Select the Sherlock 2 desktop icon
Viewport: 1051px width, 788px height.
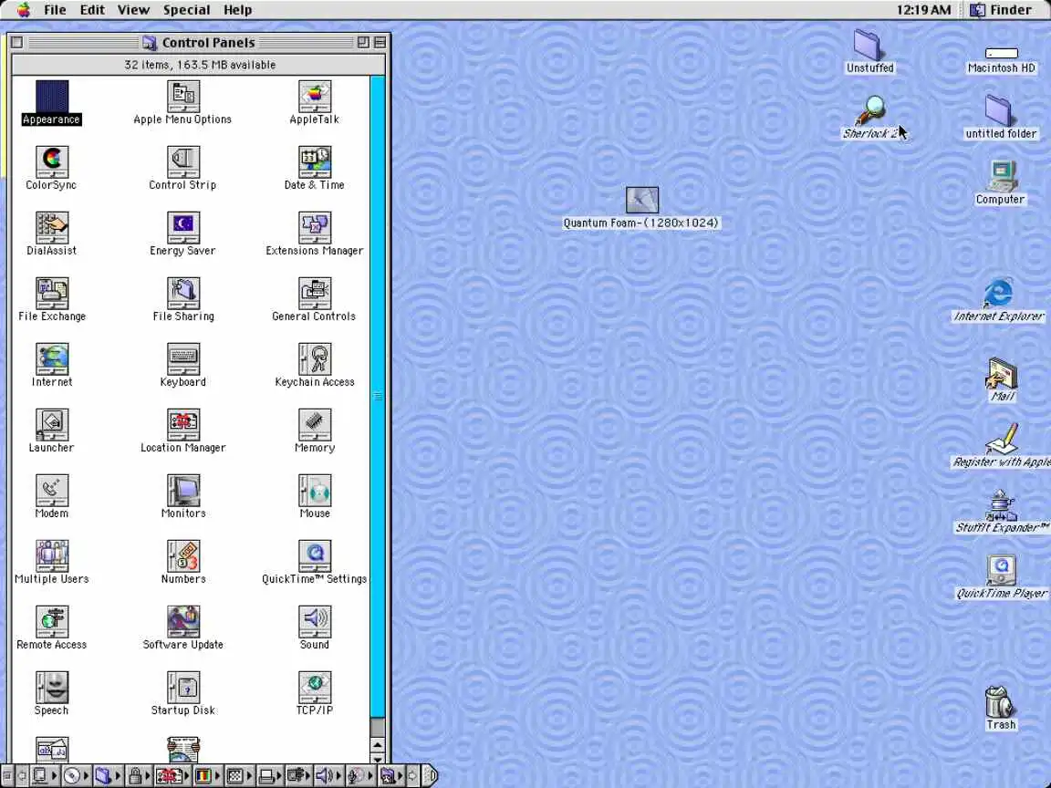(x=870, y=110)
